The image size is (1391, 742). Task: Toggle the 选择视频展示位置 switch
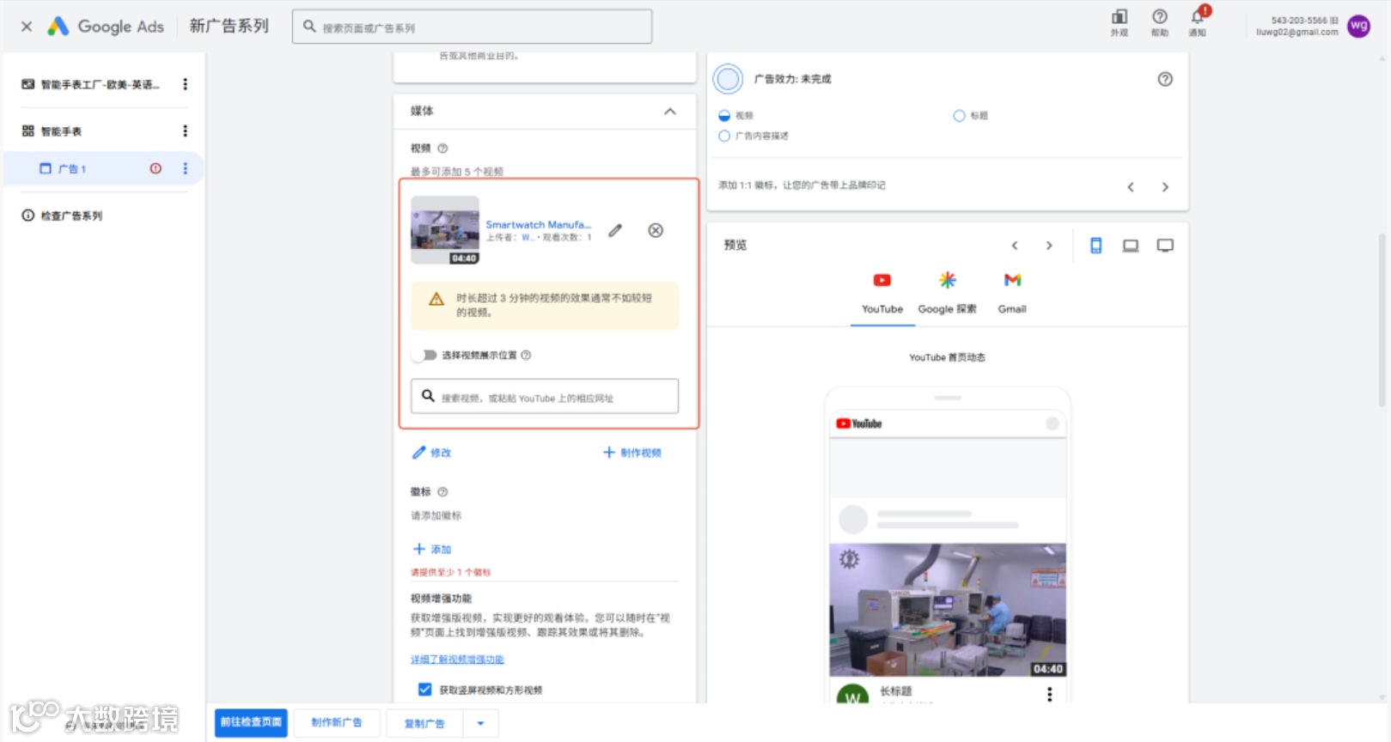click(424, 355)
